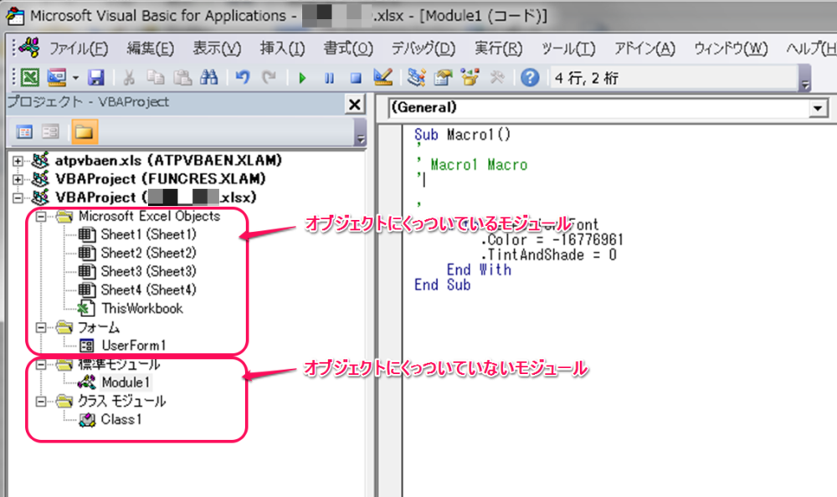Image resolution: width=837 pixels, height=497 pixels.
Task: Toggle folders view in Project pane
Action: pyautogui.click(x=84, y=131)
